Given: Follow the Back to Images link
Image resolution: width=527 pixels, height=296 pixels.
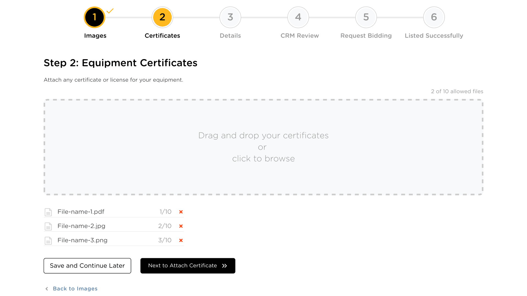Looking at the screenshot, I should pyautogui.click(x=75, y=289).
